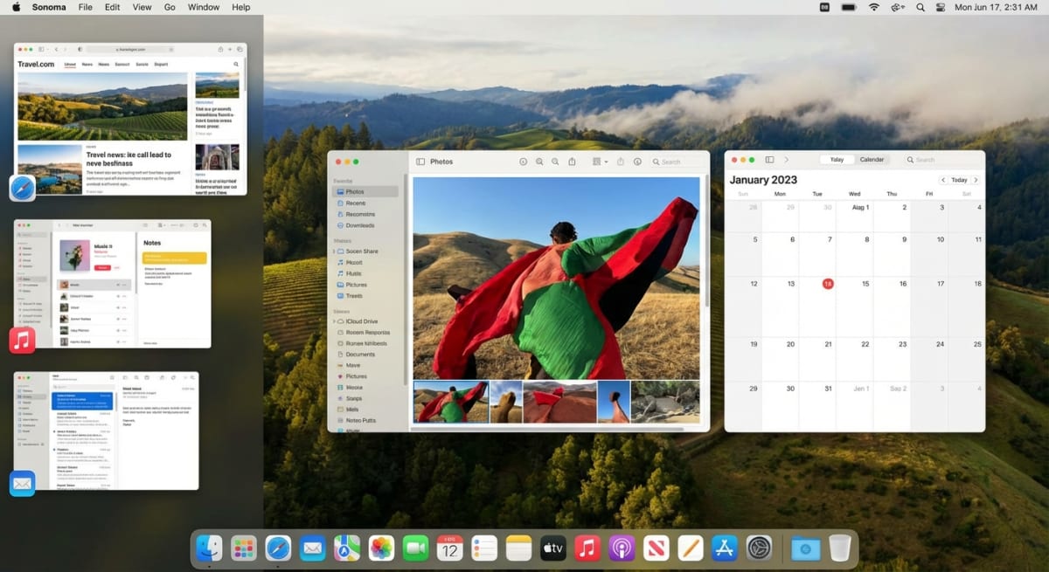Open the Photos grid view options dropdown
This screenshot has height=572, width=1049.
[600, 162]
